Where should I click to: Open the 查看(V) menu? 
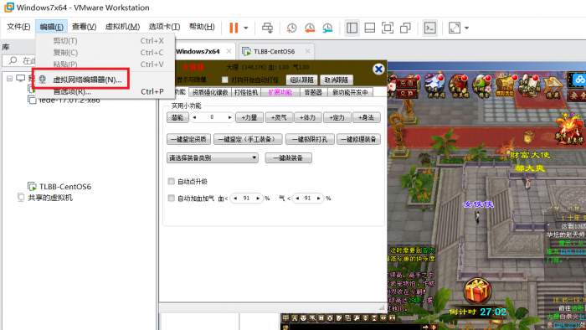(x=84, y=27)
